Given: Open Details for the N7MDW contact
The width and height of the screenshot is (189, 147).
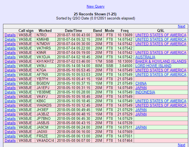Looking at the screenshot, I should point(10,44).
